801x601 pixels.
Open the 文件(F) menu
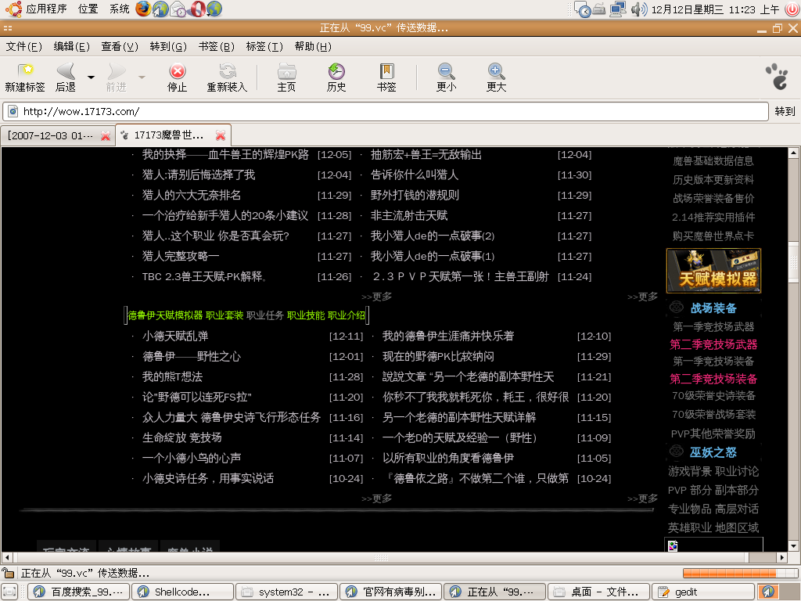point(23,46)
